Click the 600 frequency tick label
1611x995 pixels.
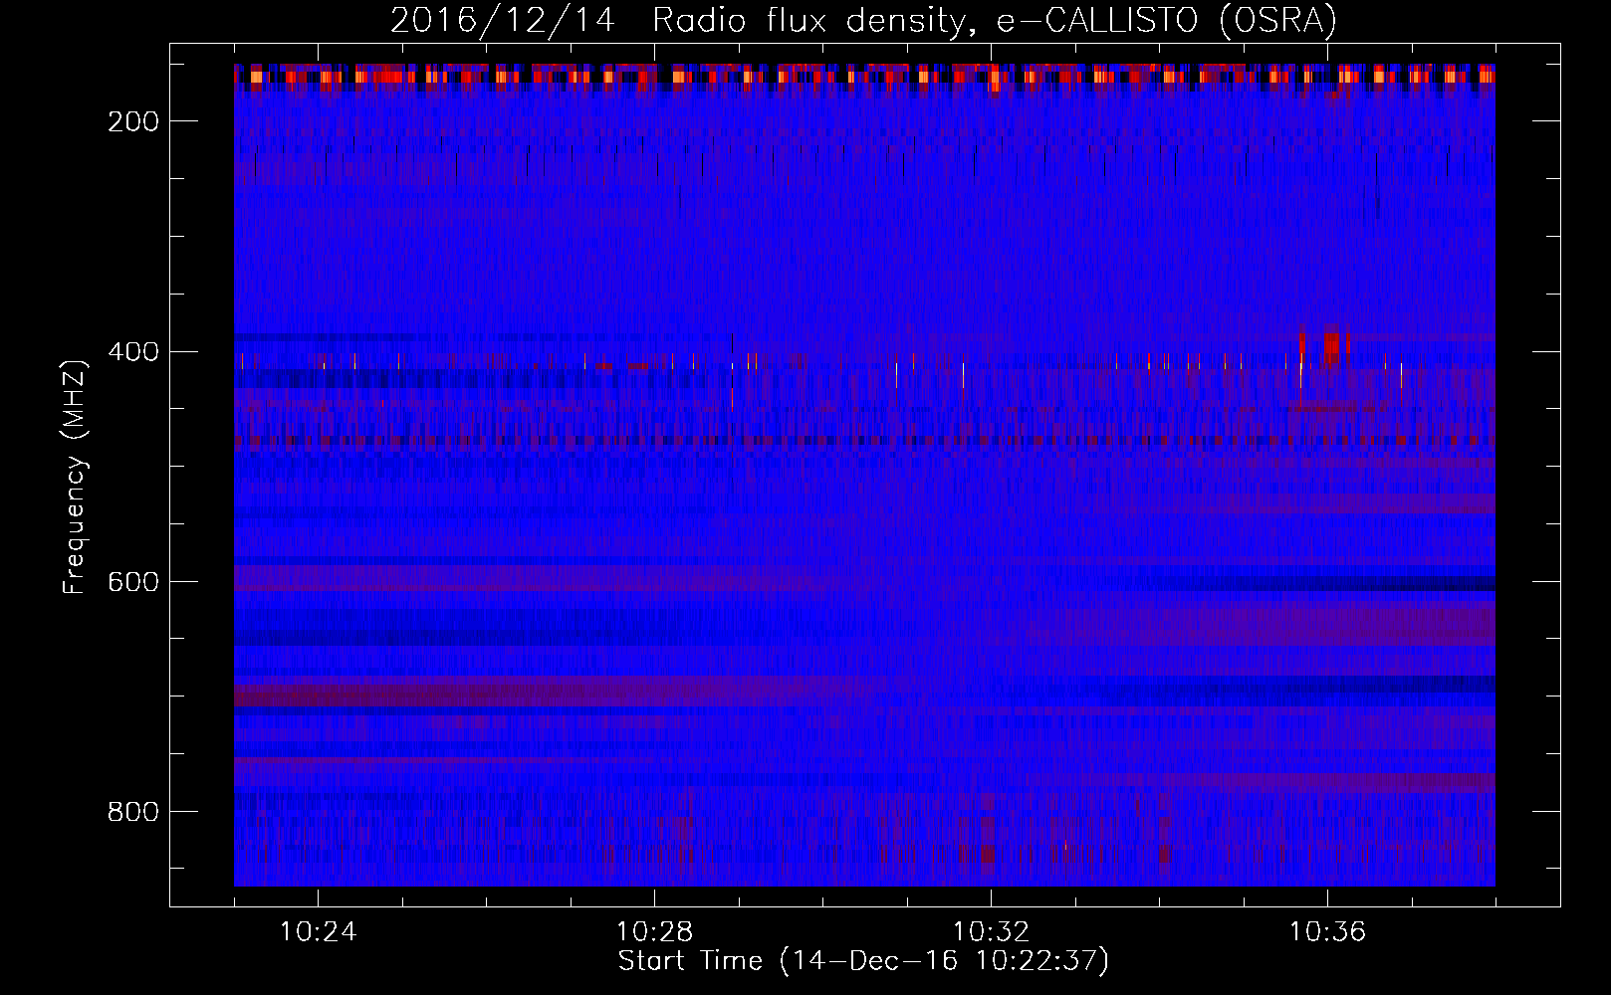click(133, 582)
